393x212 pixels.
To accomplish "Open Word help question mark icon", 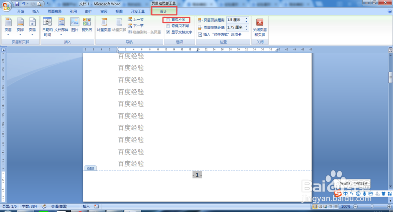I will [x=390, y=11].
